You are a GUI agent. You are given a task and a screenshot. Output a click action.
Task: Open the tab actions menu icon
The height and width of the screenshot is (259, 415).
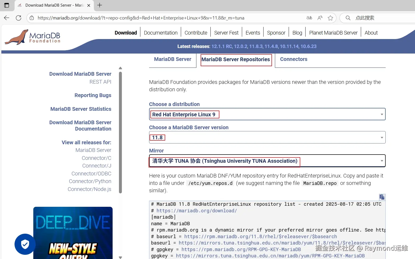(7, 5)
